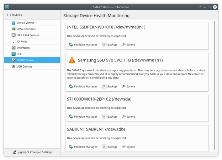Select the IO-Ports sidebar item
This screenshot has width=222, height=160.
point(22,41)
